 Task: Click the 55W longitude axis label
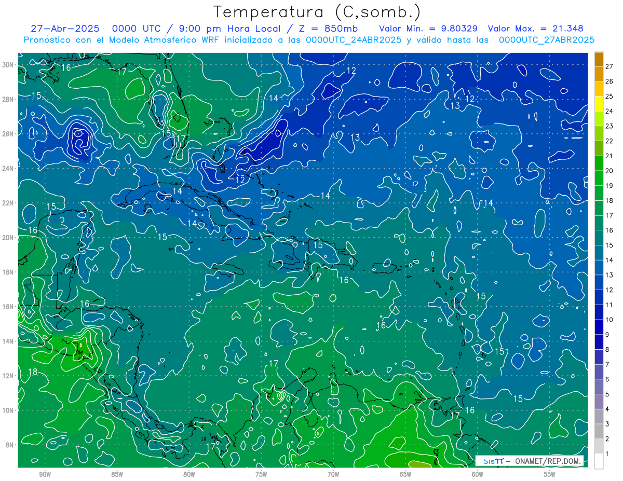point(550,474)
